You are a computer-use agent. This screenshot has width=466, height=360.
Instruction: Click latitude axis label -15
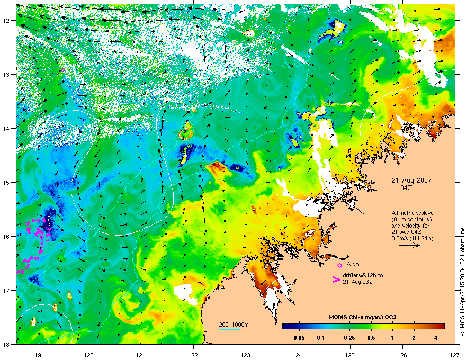click(x=5, y=182)
